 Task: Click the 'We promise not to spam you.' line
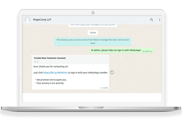pyautogui.click(x=51, y=80)
